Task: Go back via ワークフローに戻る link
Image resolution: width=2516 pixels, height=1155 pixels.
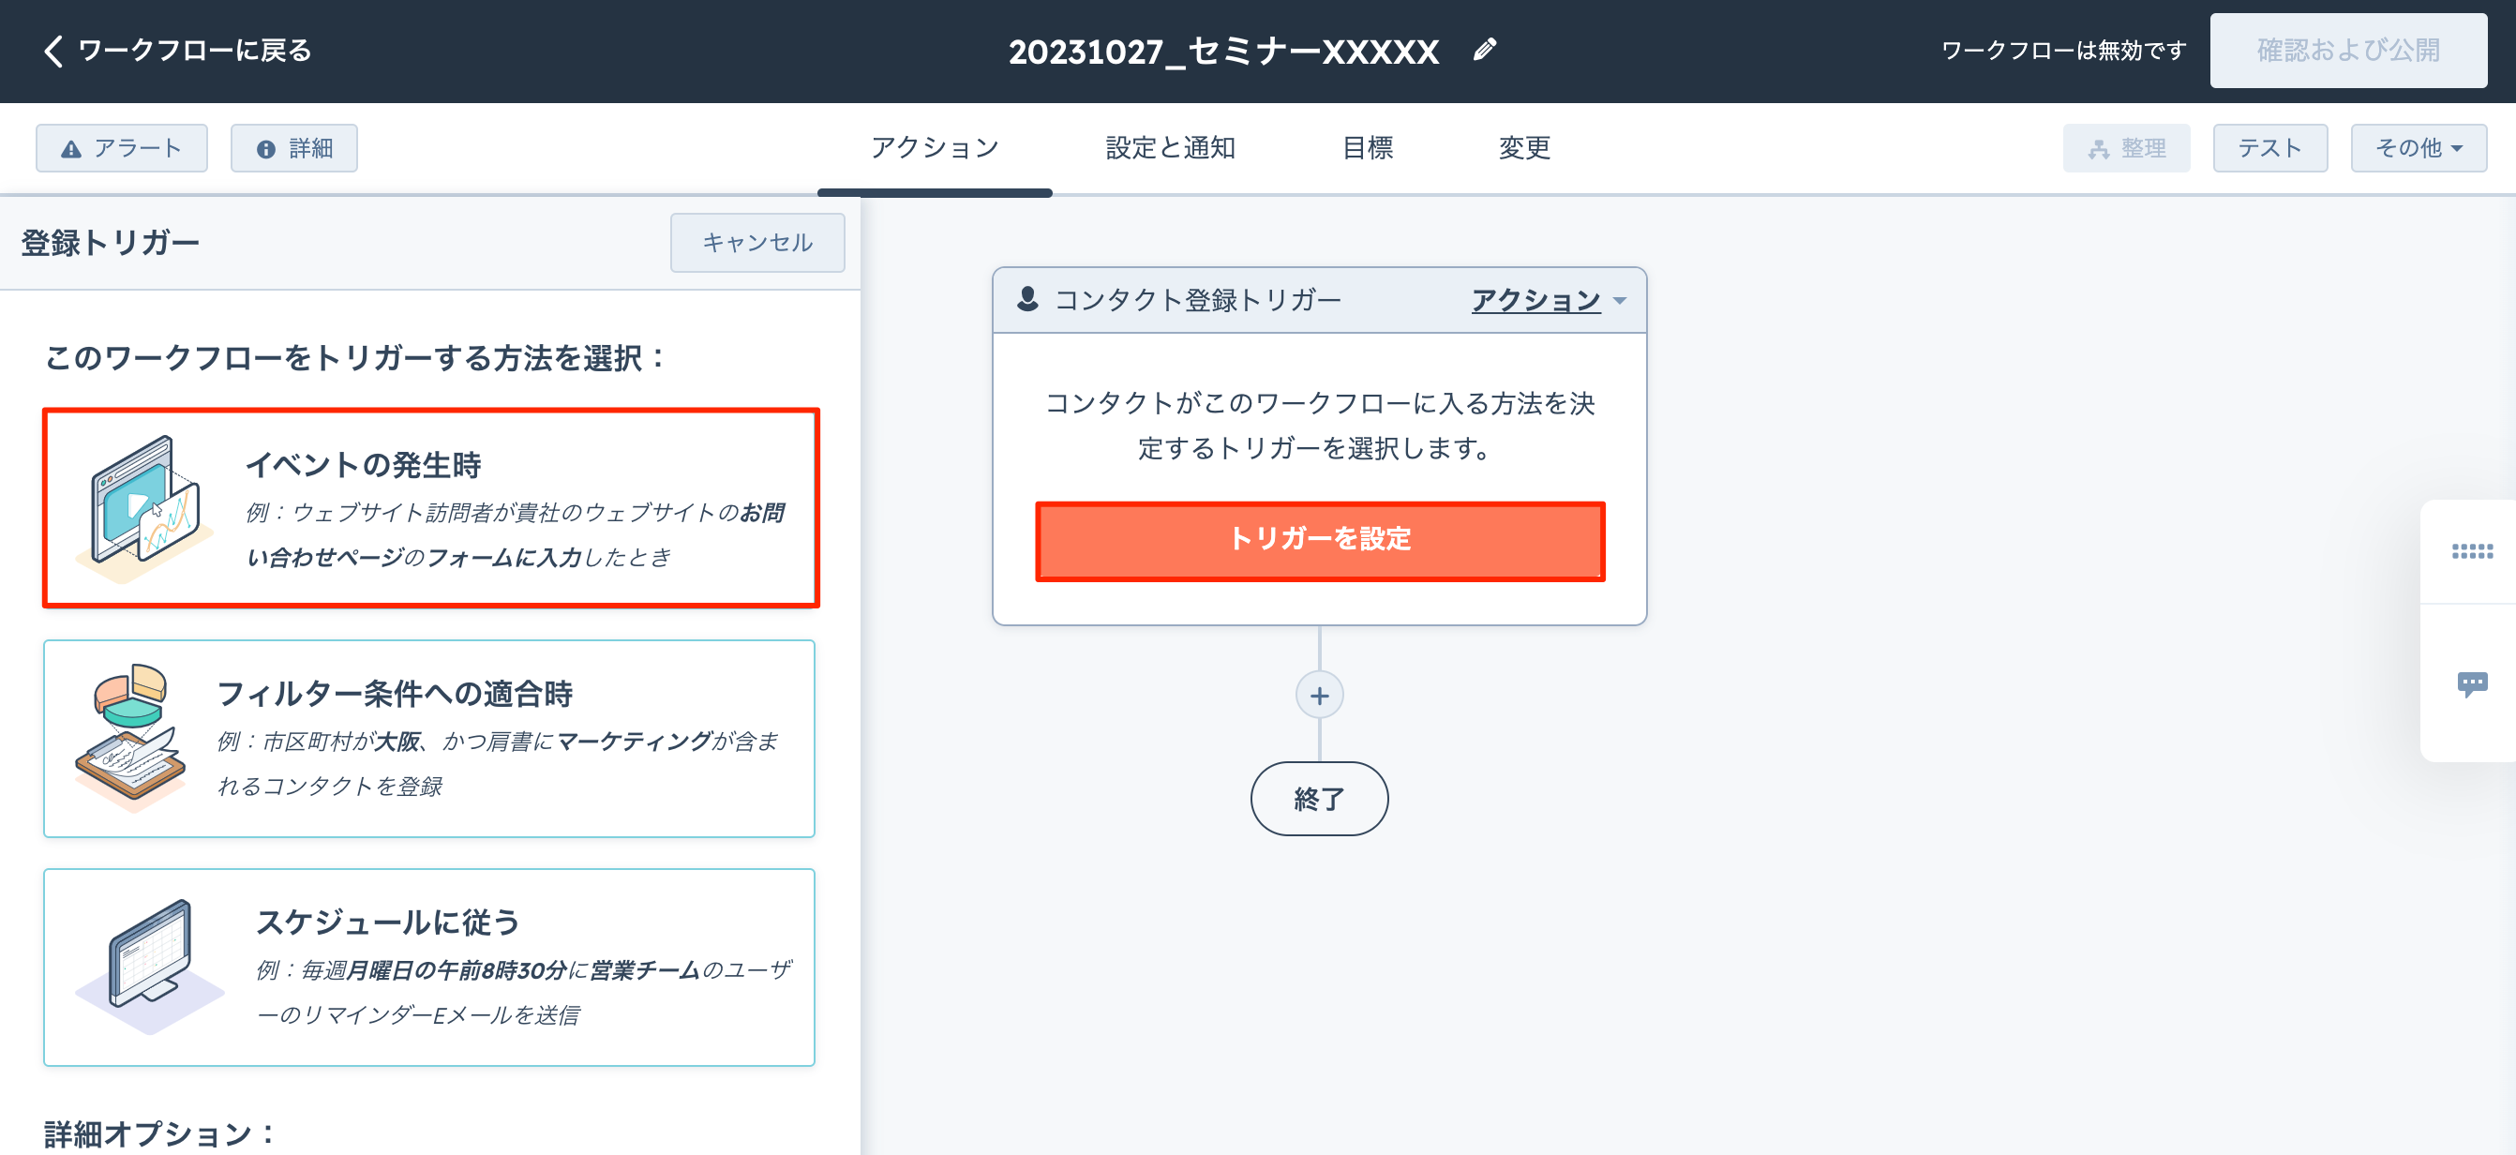Action: [194, 51]
